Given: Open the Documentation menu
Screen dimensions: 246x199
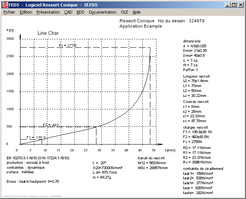Looking at the screenshot, I should tap(102, 12).
